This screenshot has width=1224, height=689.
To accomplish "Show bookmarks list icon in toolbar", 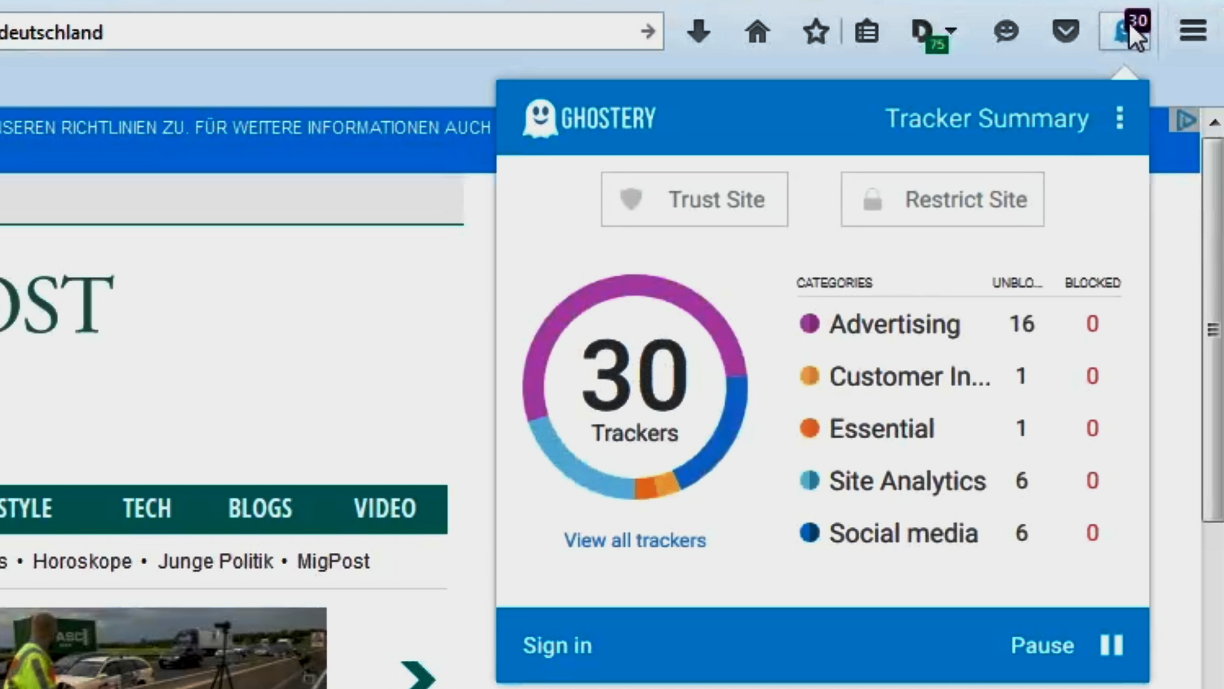I will [866, 31].
